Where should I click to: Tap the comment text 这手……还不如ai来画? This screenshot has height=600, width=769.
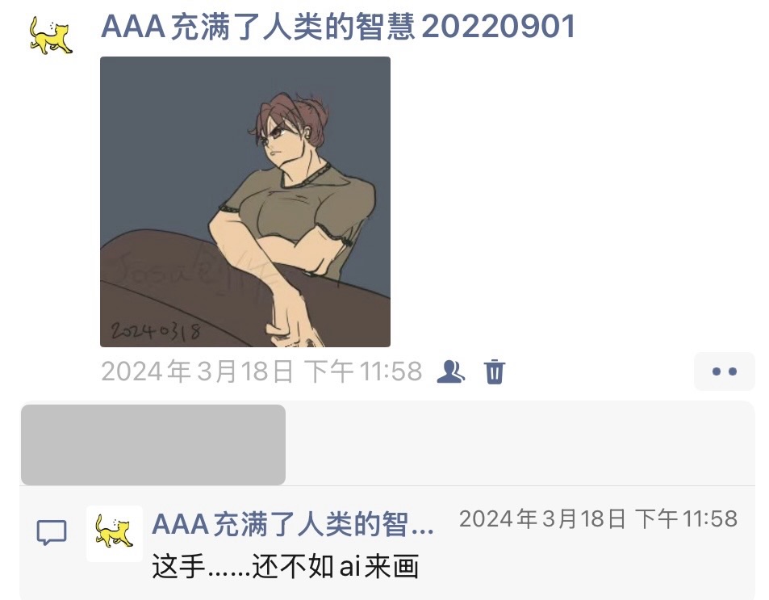(285, 566)
